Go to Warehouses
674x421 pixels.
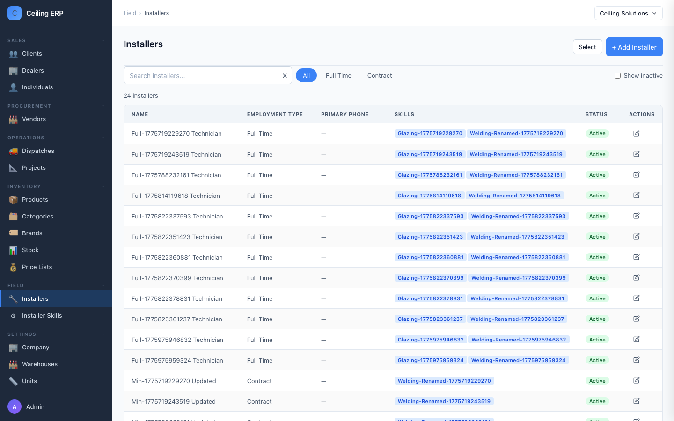pos(56,364)
